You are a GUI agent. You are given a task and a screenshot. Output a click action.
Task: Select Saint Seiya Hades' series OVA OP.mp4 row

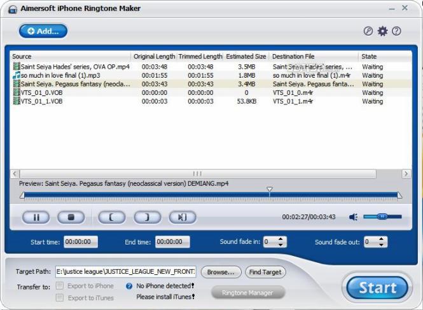pos(211,67)
